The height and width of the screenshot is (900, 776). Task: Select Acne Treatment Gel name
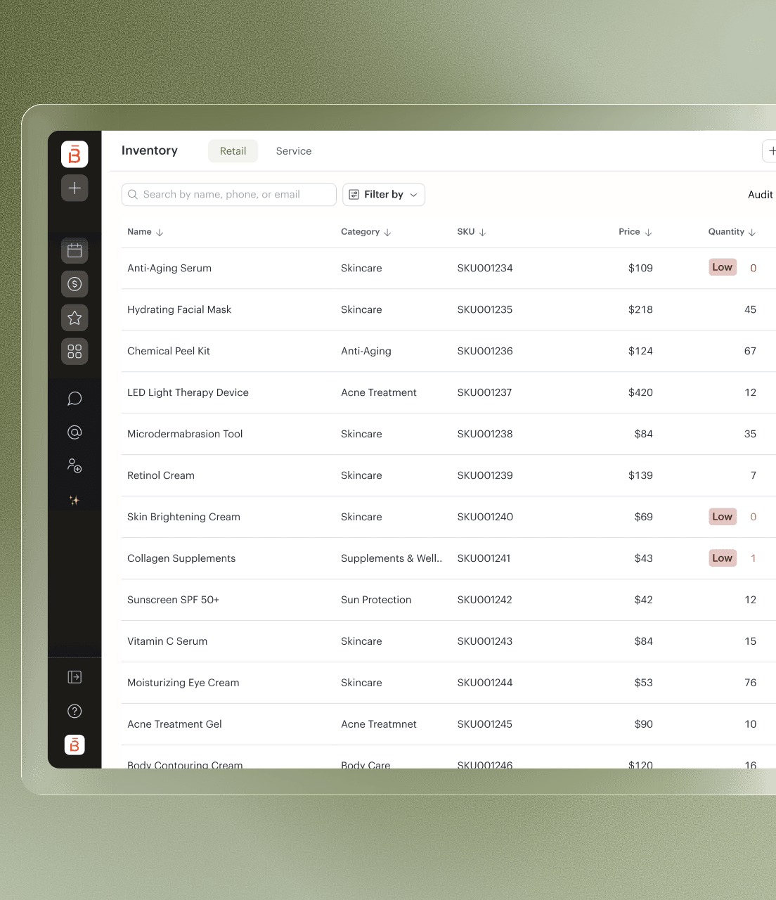174,724
